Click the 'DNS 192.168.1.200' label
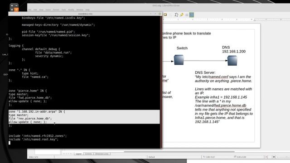Screen dimensions: 290x163 [x=234, y=49]
